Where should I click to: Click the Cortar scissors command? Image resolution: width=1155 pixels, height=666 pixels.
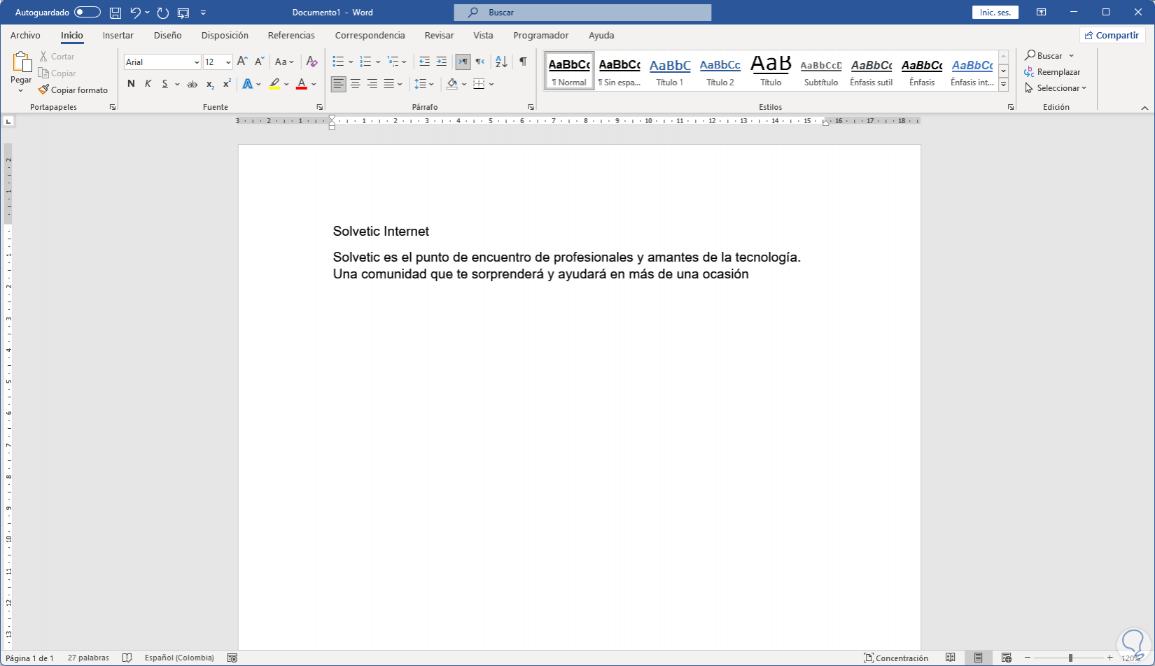[57, 57]
